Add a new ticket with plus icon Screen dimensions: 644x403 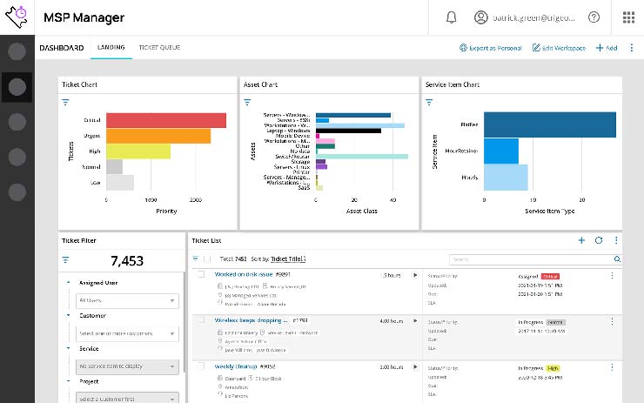581,239
